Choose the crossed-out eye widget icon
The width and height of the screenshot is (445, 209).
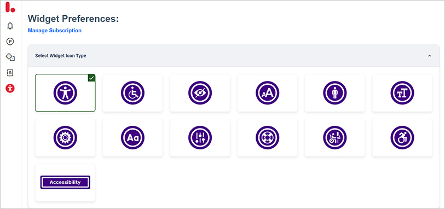[200, 93]
